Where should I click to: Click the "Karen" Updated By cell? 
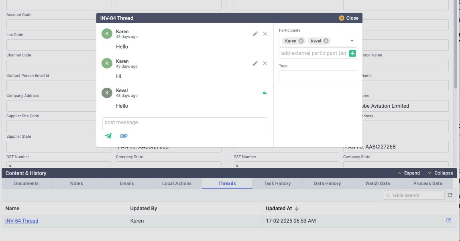click(195, 221)
